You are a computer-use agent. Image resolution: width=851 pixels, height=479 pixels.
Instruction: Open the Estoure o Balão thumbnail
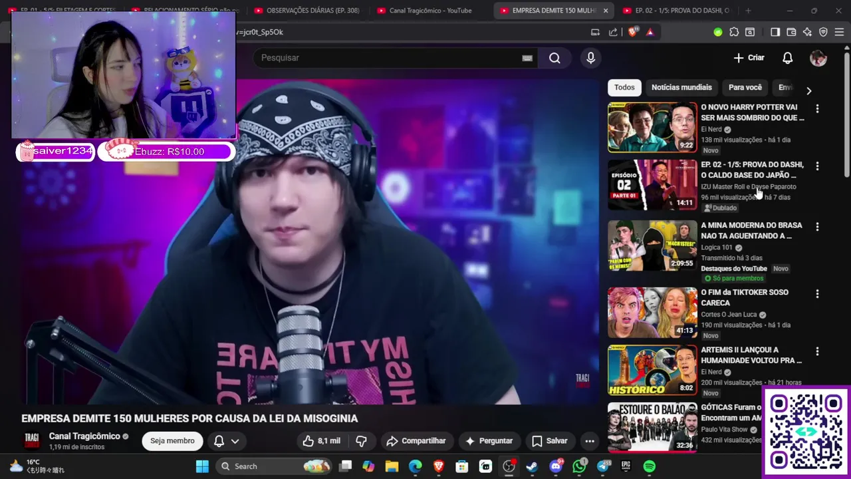[652, 426]
